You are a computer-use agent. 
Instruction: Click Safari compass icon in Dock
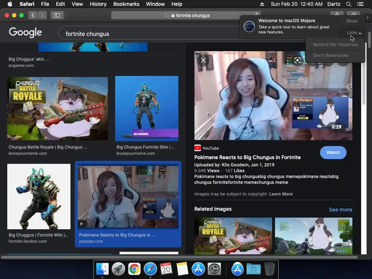point(150,269)
